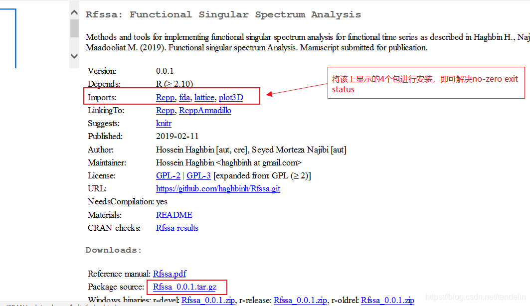Visit the github.com/haghbinh/Rfssa.git URL
Screen dimensions: 530x306
[218, 188]
